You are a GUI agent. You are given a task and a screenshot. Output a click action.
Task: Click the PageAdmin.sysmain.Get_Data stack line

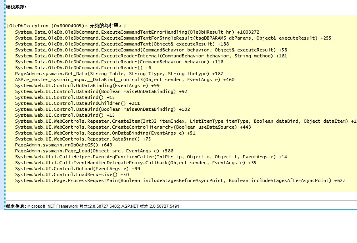(119, 74)
